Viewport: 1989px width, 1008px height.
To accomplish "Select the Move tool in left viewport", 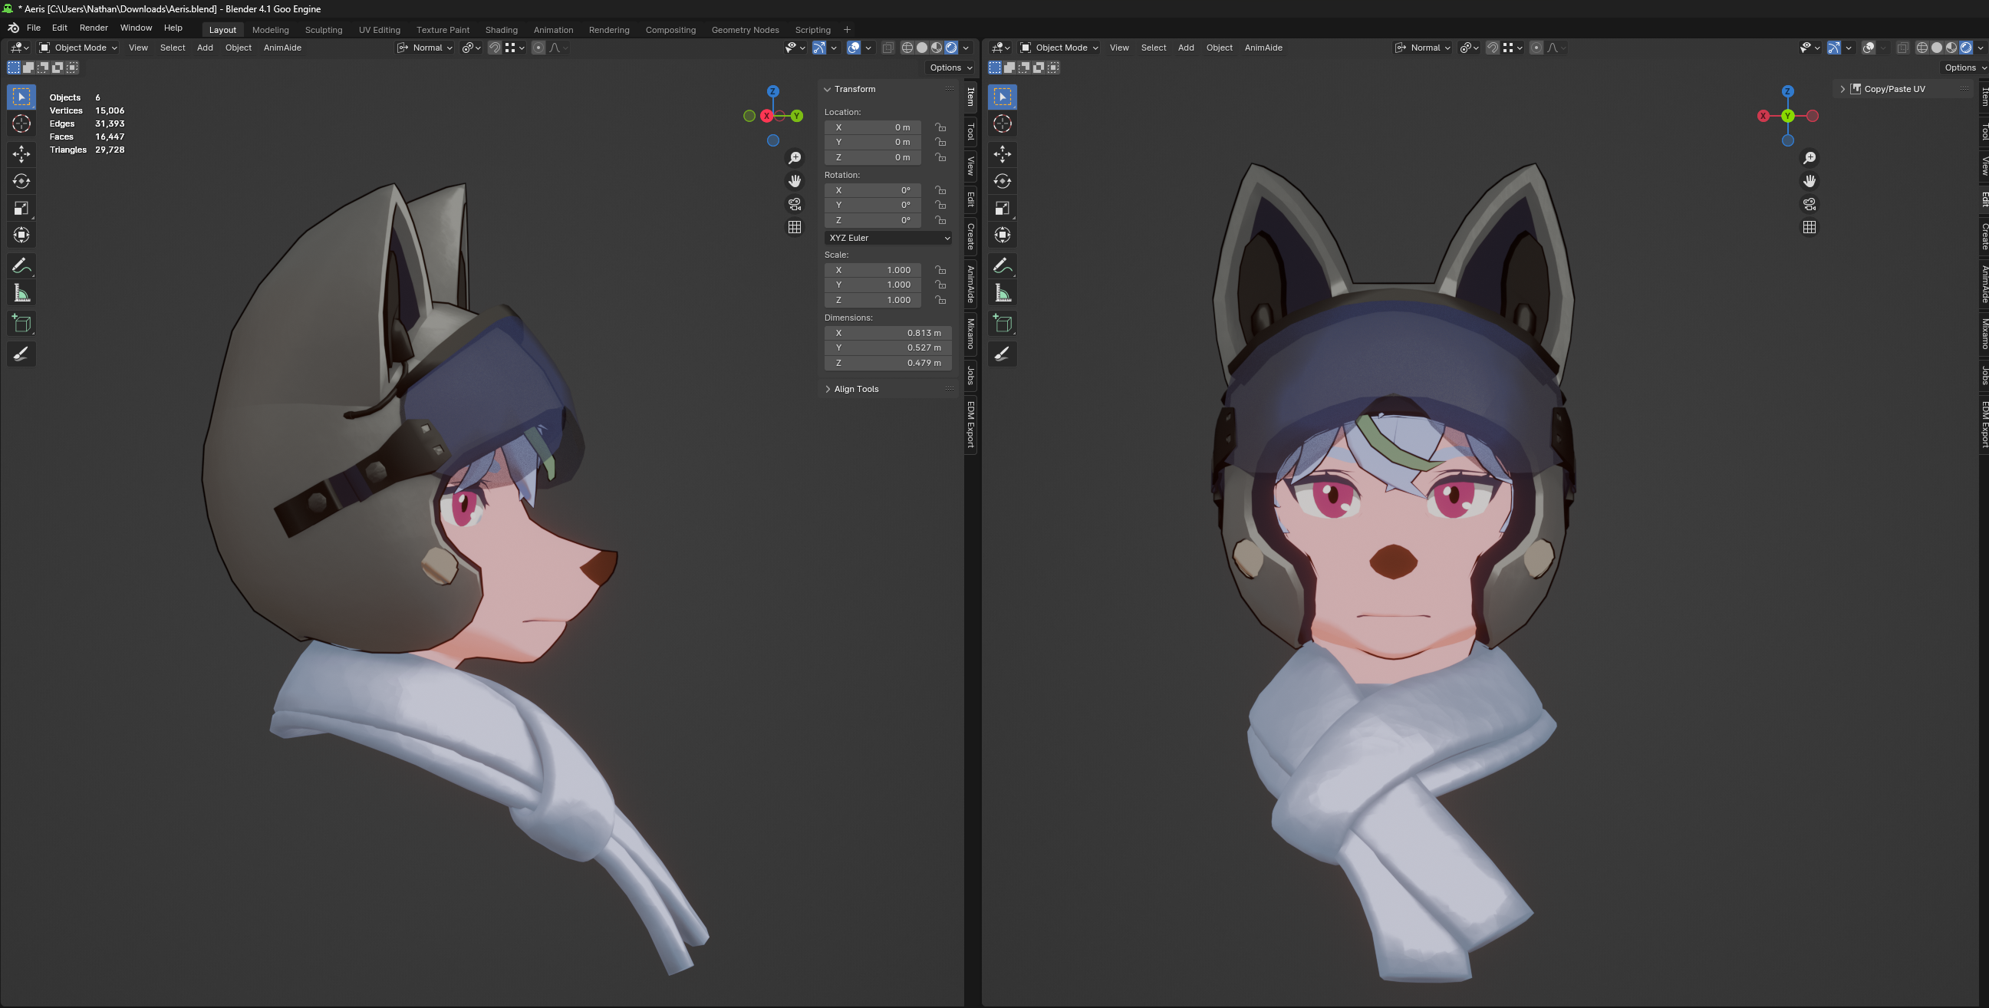I will (x=21, y=154).
